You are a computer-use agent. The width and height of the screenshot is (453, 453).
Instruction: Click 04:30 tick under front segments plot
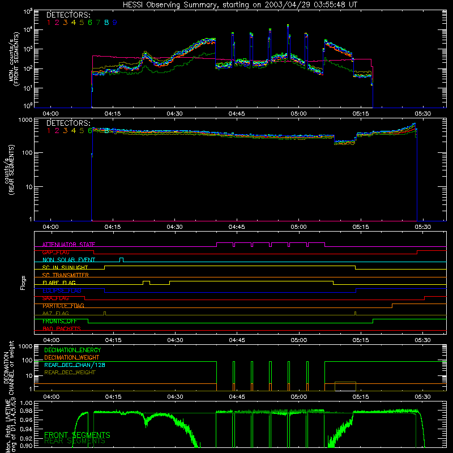point(174,114)
